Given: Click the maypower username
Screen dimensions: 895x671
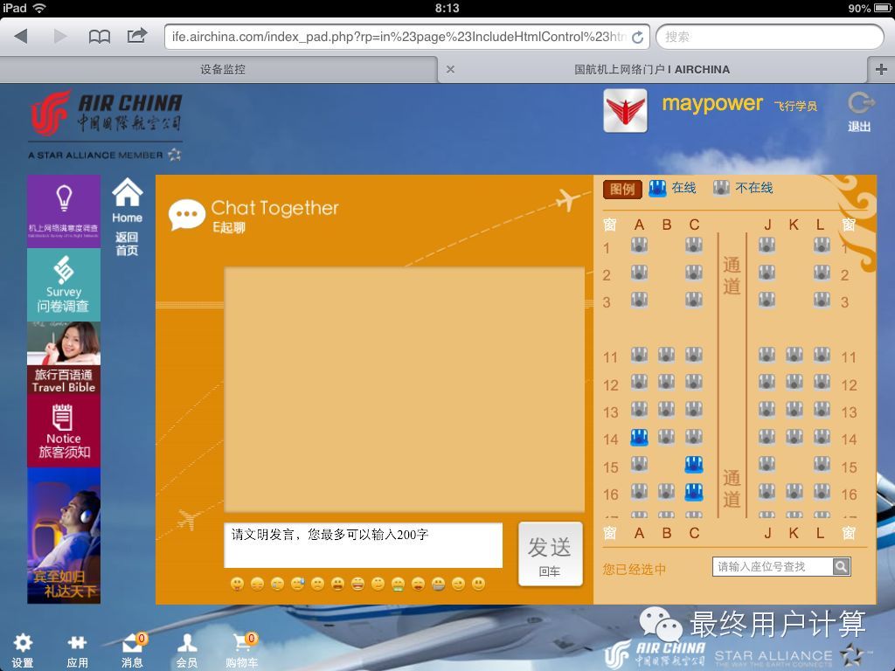Looking at the screenshot, I should pos(711,104).
